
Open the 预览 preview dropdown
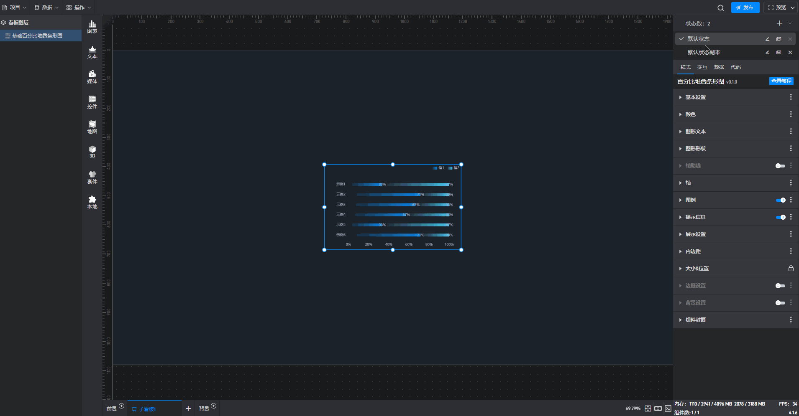(x=781, y=8)
